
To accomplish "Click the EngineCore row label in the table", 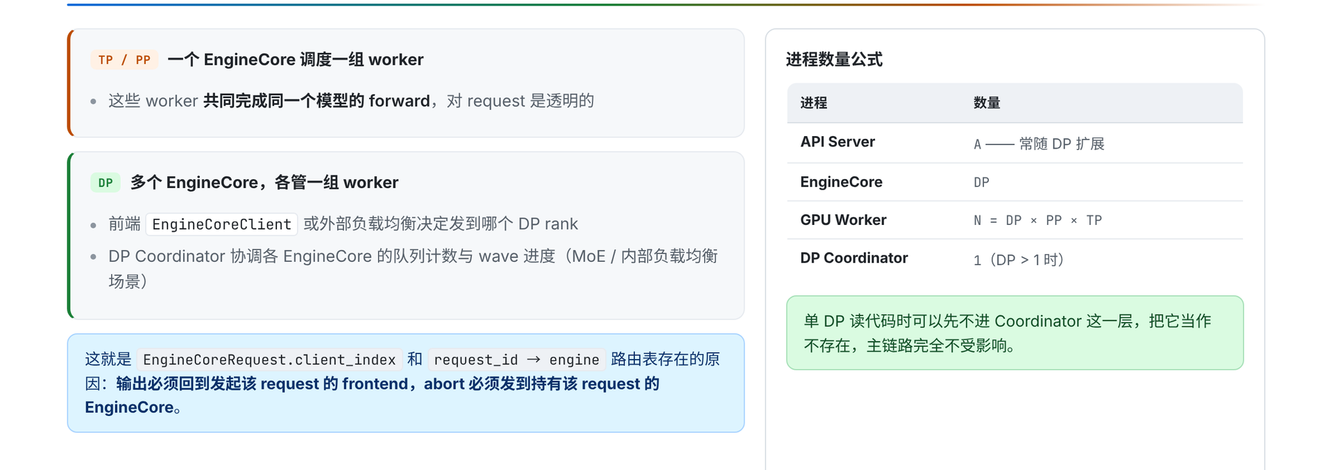I will click(841, 182).
